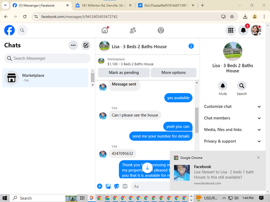Close the Google Chrome notification popup
Viewport: 270px width, 202px height.
click(x=258, y=157)
